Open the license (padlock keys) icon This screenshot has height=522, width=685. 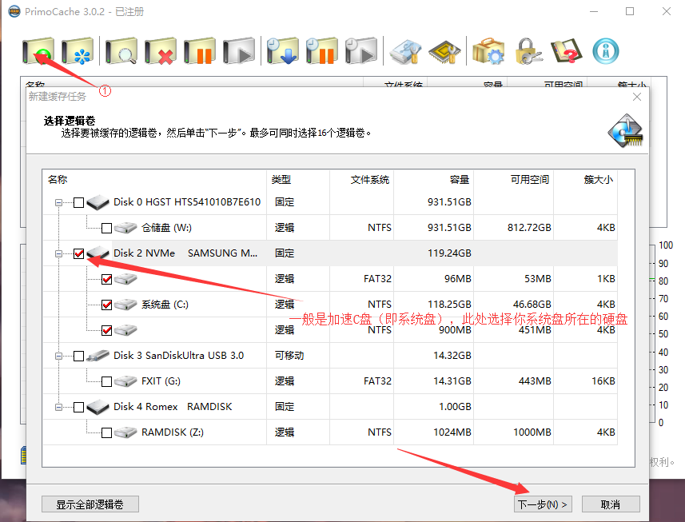(x=528, y=51)
